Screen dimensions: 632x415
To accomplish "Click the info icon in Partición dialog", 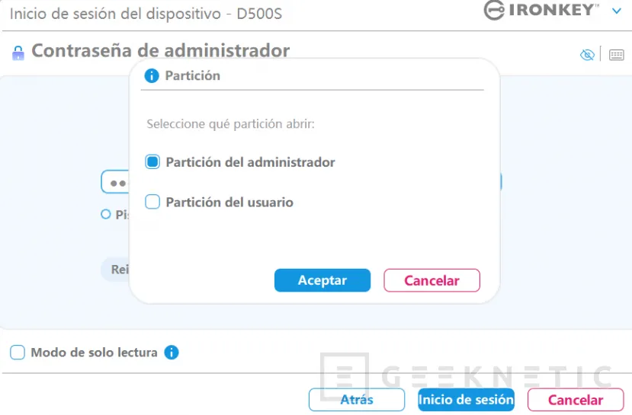I will (x=152, y=75).
